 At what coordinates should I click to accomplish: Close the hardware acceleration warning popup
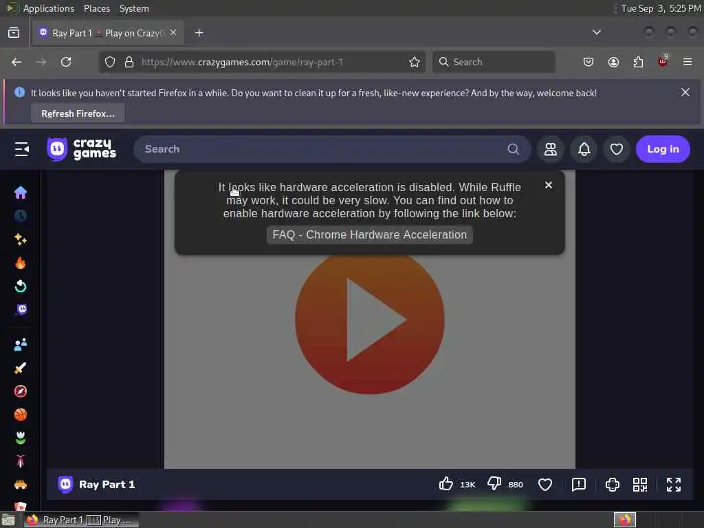[x=548, y=185]
